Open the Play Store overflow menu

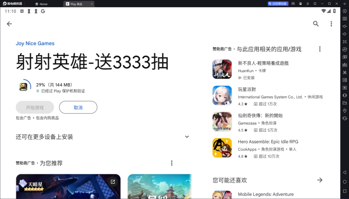(331, 24)
